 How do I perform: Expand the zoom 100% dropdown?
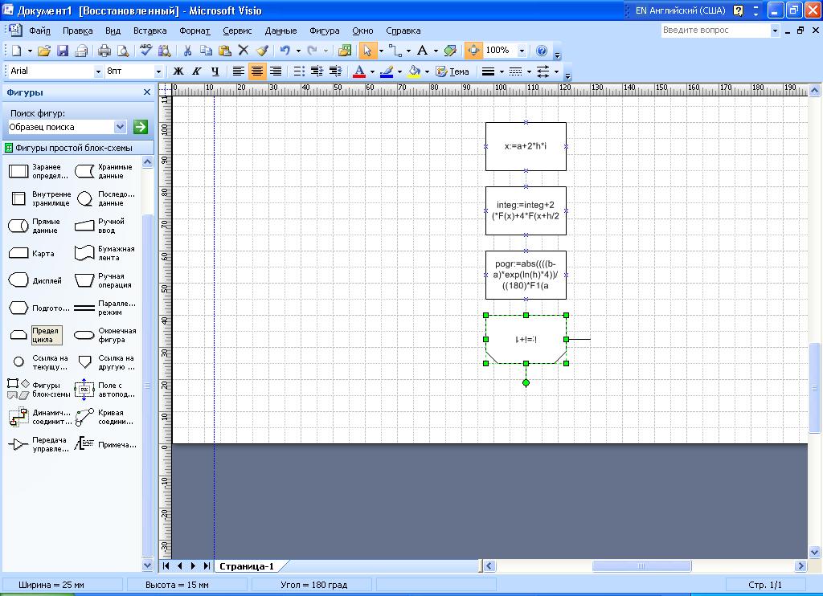522,51
